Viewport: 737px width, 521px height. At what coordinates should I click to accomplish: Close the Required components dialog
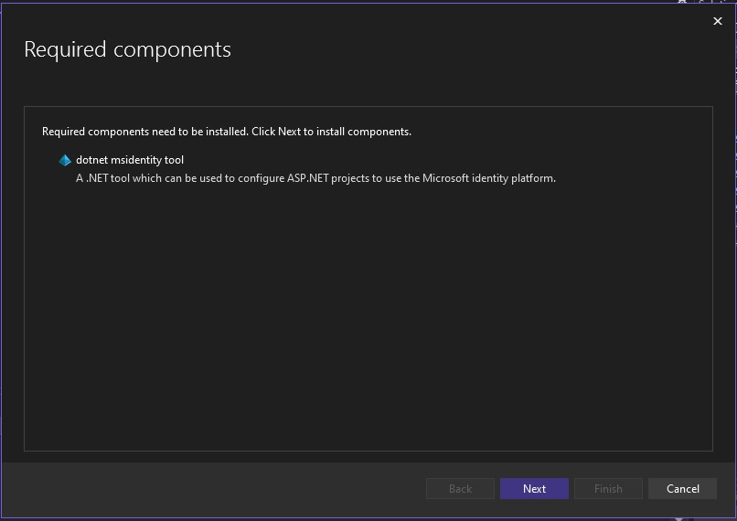coord(717,21)
